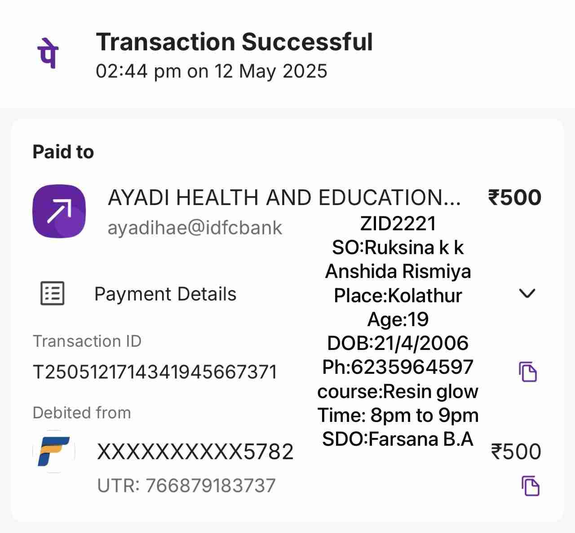Click the Payment Details label
The width and height of the screenshot is (575, 533).
point(165,294)
